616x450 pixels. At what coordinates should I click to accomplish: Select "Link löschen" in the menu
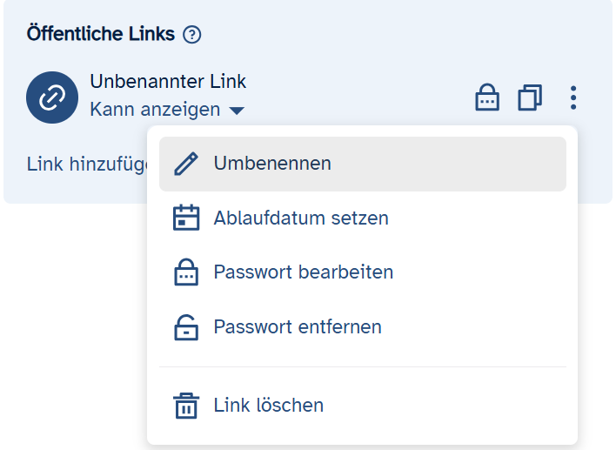click(x=269, y=406)
